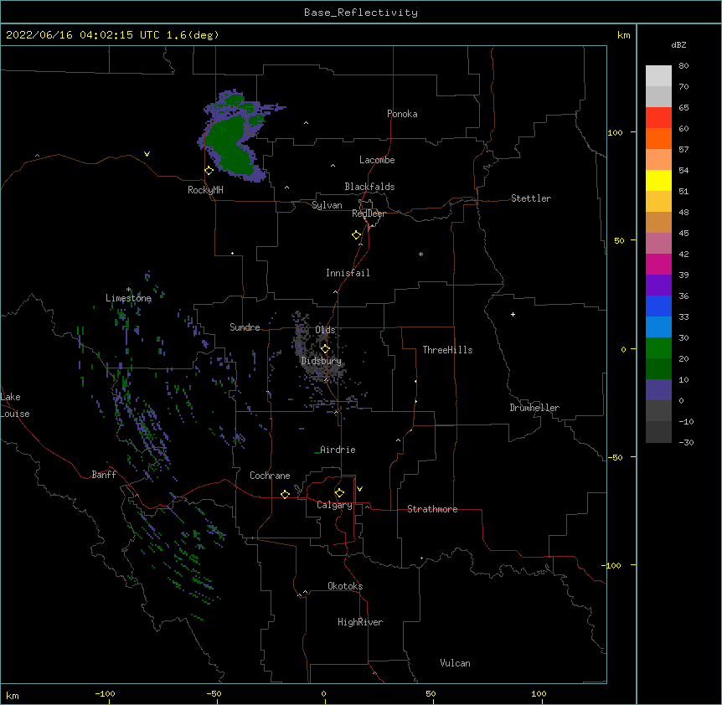Click the Banff label

104,475
